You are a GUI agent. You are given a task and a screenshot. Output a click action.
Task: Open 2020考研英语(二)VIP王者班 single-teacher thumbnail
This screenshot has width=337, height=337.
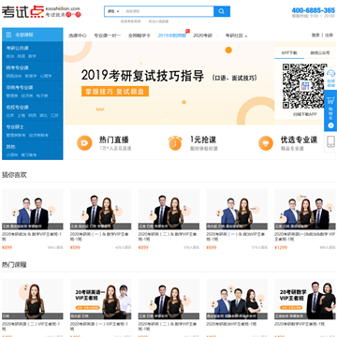pos(33,300)
